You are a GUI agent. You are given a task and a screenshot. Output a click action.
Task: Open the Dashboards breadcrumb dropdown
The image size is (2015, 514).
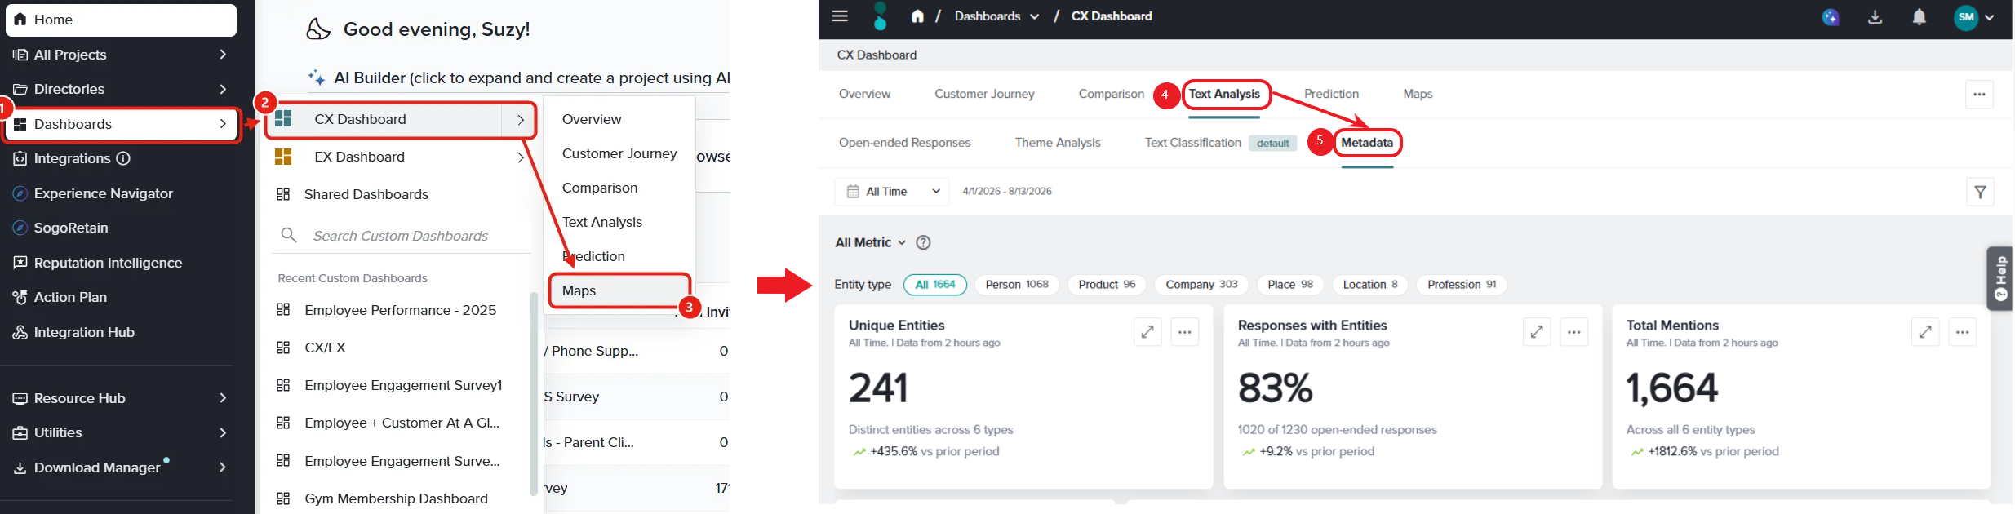(x=996, y=16)
